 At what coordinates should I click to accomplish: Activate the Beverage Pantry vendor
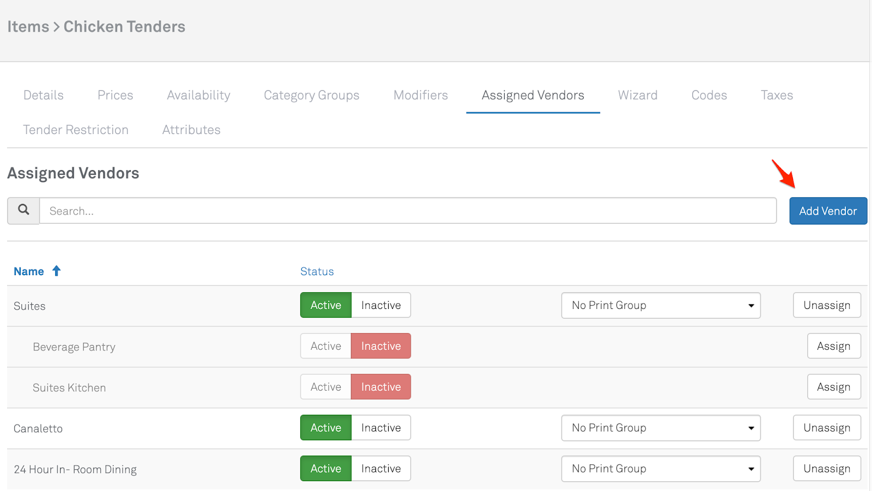click(326, 346)
